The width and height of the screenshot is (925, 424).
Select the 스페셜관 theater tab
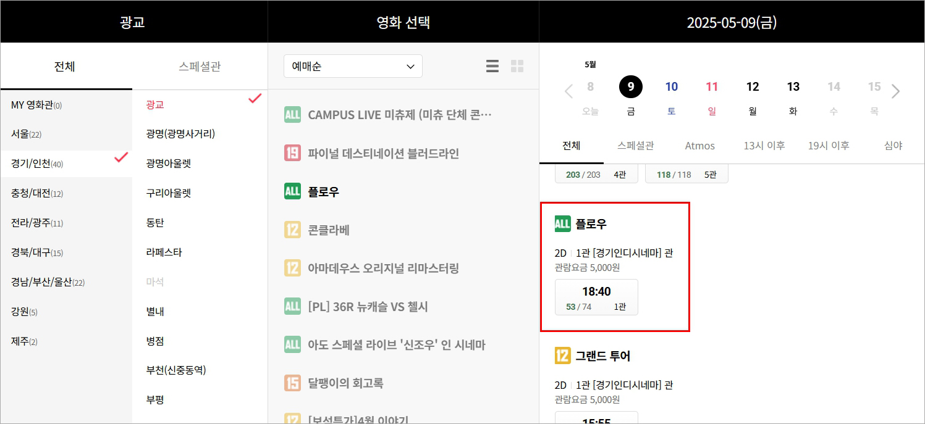[x=200, y=66]
